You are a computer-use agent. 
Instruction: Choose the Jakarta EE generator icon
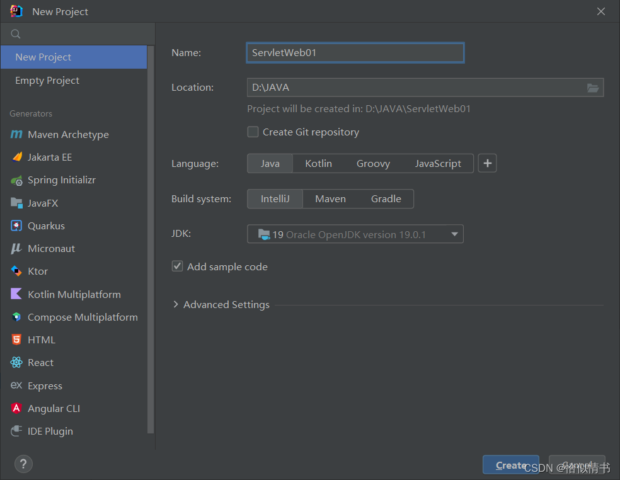[17, 157]
